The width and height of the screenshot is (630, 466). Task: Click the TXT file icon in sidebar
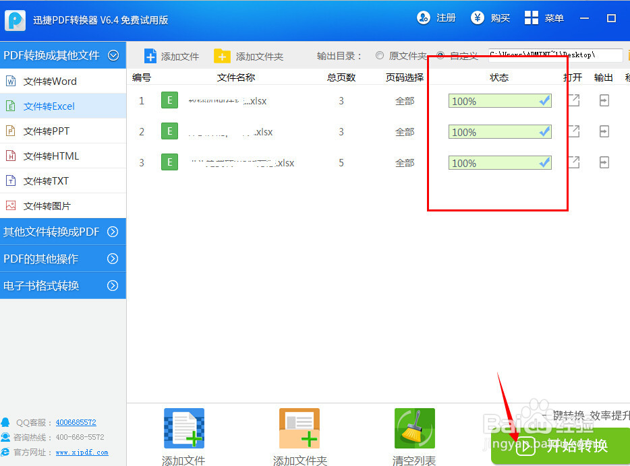(x=11, y=181)
